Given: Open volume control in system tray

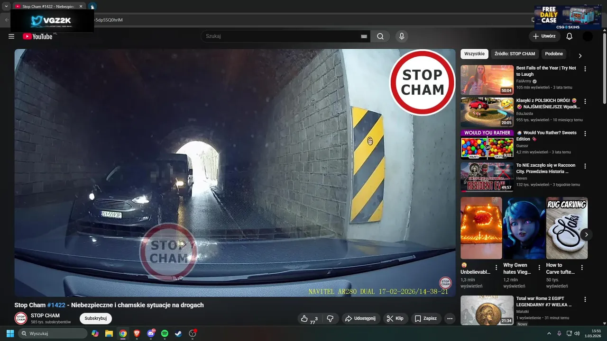Looking at the screenshot, I should (577, 333).
